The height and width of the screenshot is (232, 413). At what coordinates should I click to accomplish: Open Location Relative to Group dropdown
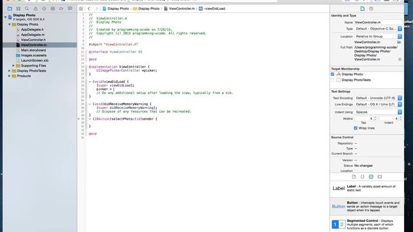click(378, 36)
